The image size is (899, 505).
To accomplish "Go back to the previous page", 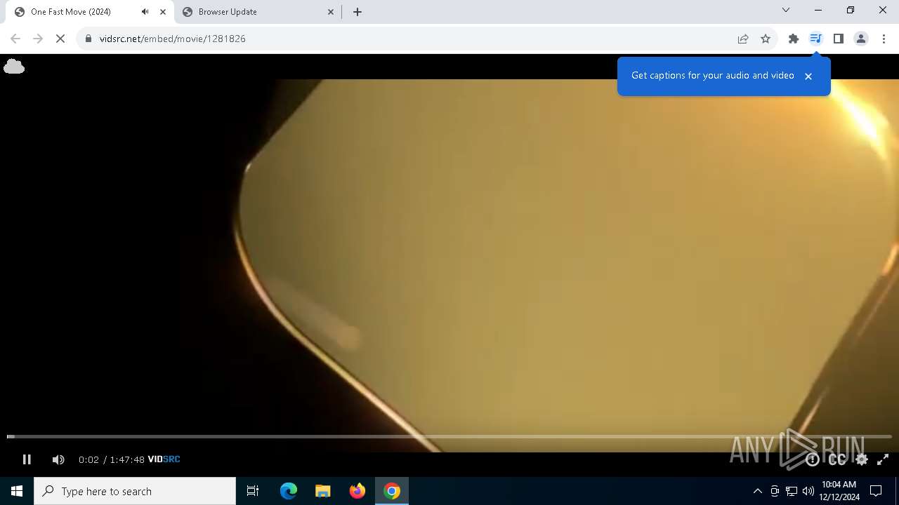I will click(x=15, y=39).
